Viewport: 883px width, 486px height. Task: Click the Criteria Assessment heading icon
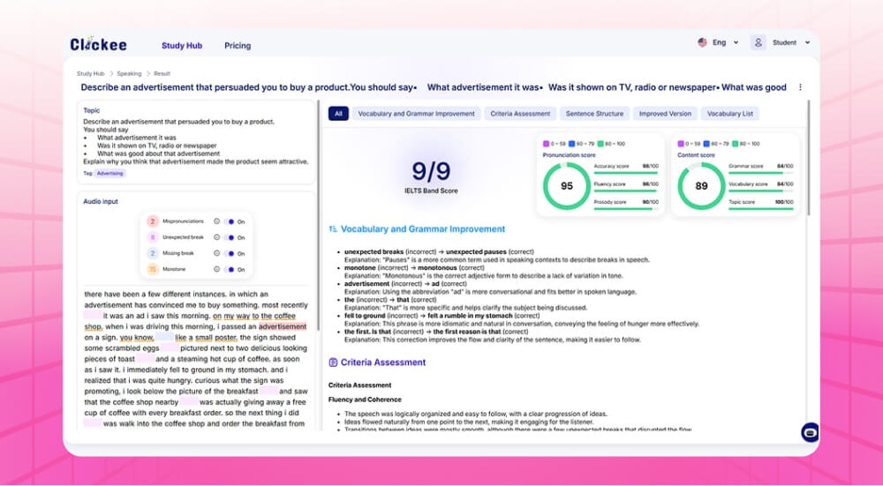tap(333, 363)
